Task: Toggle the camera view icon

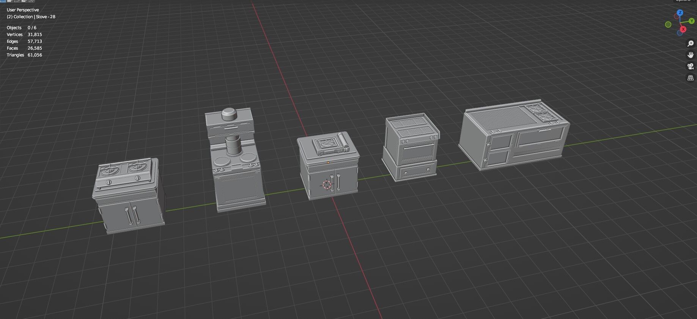Action: [x=691, y=66]
